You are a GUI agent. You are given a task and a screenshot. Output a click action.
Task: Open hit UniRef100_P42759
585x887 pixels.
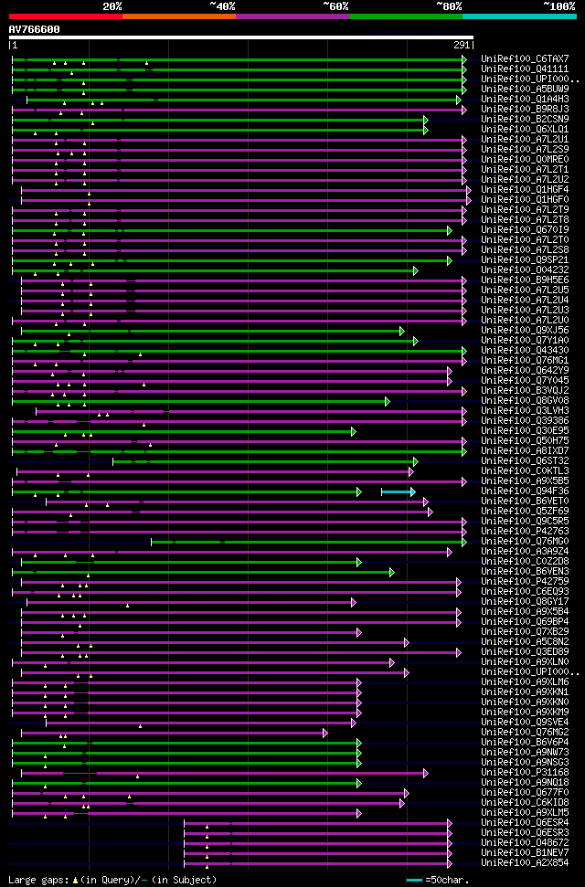(x=525, y=582)
